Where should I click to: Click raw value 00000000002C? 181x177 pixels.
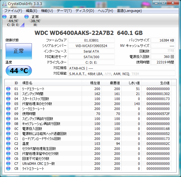[x=158, y=143]
